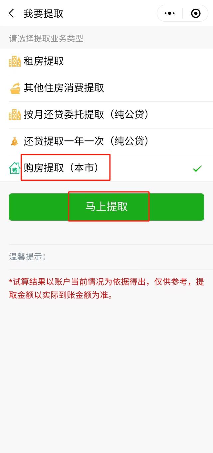
Task: Click the 请选择提取业务类型 header label
Action: (x=46, y=38)
